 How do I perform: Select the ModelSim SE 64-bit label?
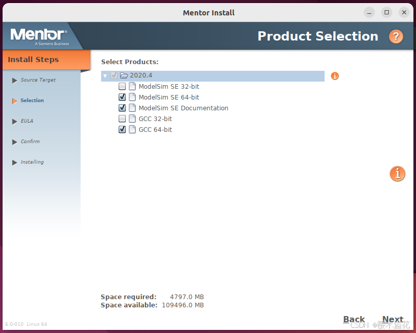click(x=169, y=97)
